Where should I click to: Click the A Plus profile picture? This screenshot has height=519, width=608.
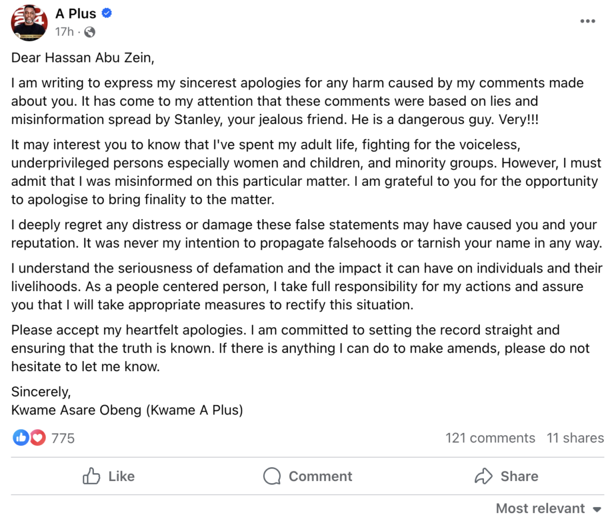click(x=28, y=23)
